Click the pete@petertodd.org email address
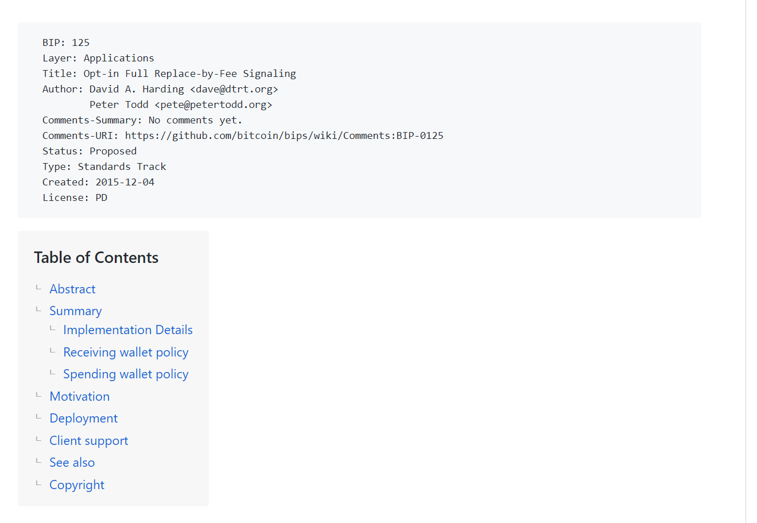The image size is (757, 523). tap(213, 104)
